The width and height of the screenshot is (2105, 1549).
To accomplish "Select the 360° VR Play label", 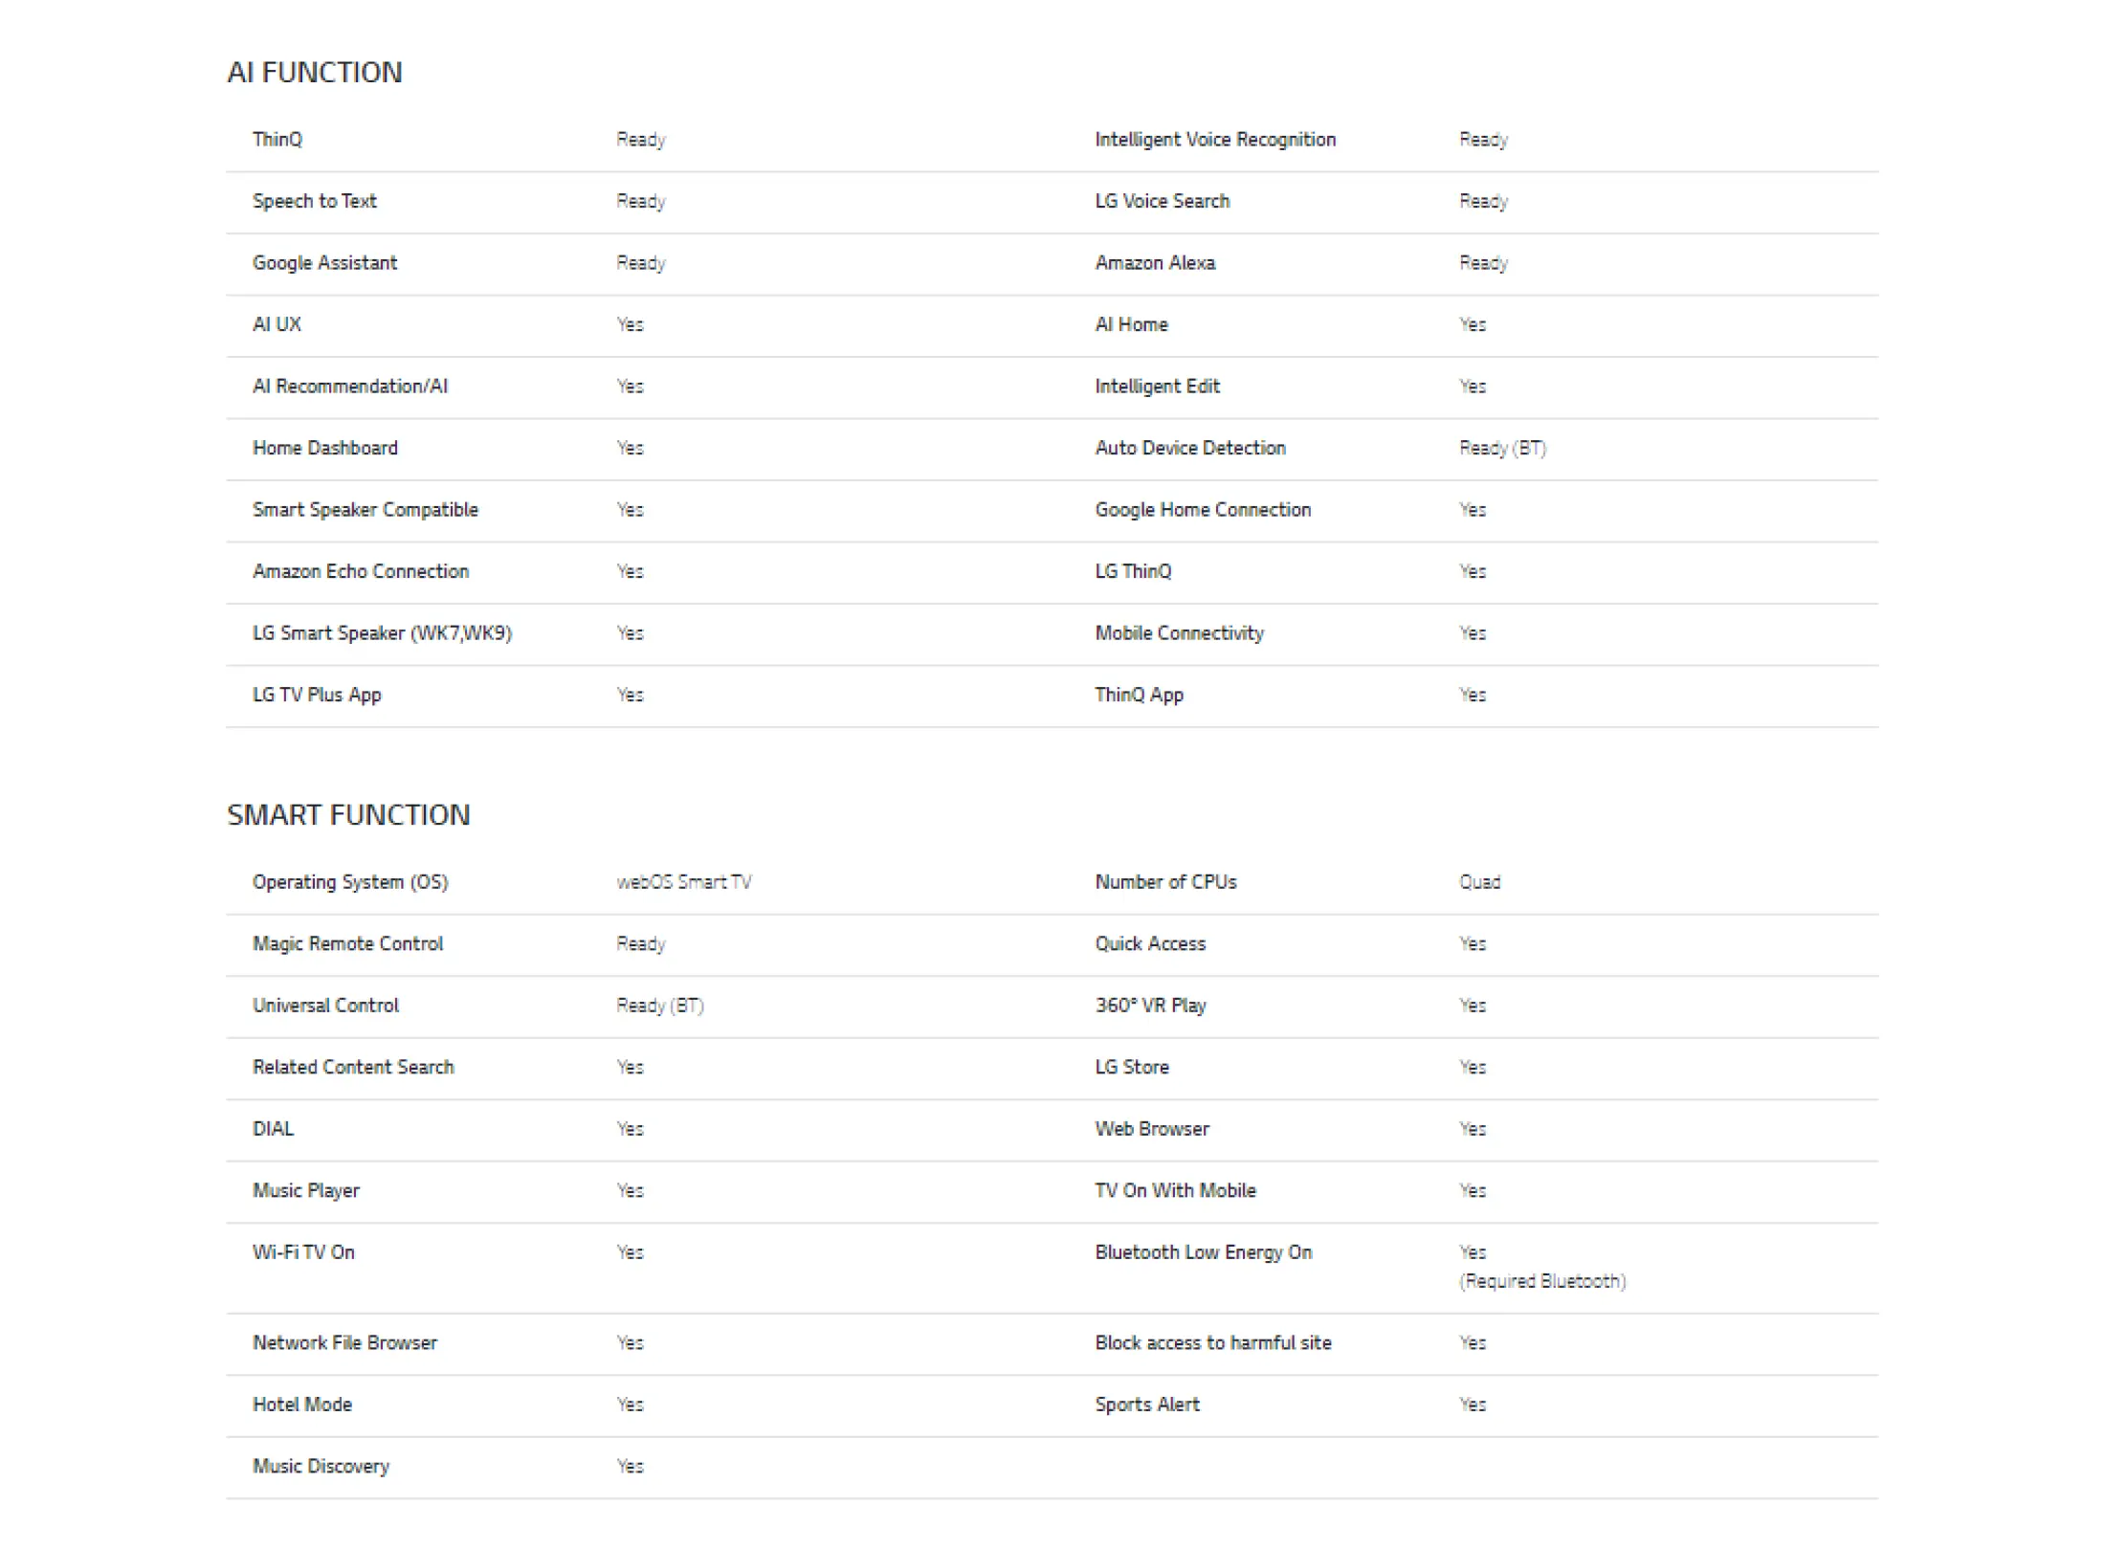I will click(x=1150, y=1006).
